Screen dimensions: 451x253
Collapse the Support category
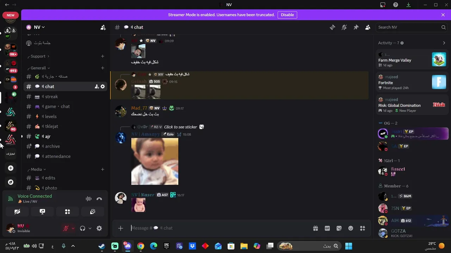click(38, 56)
